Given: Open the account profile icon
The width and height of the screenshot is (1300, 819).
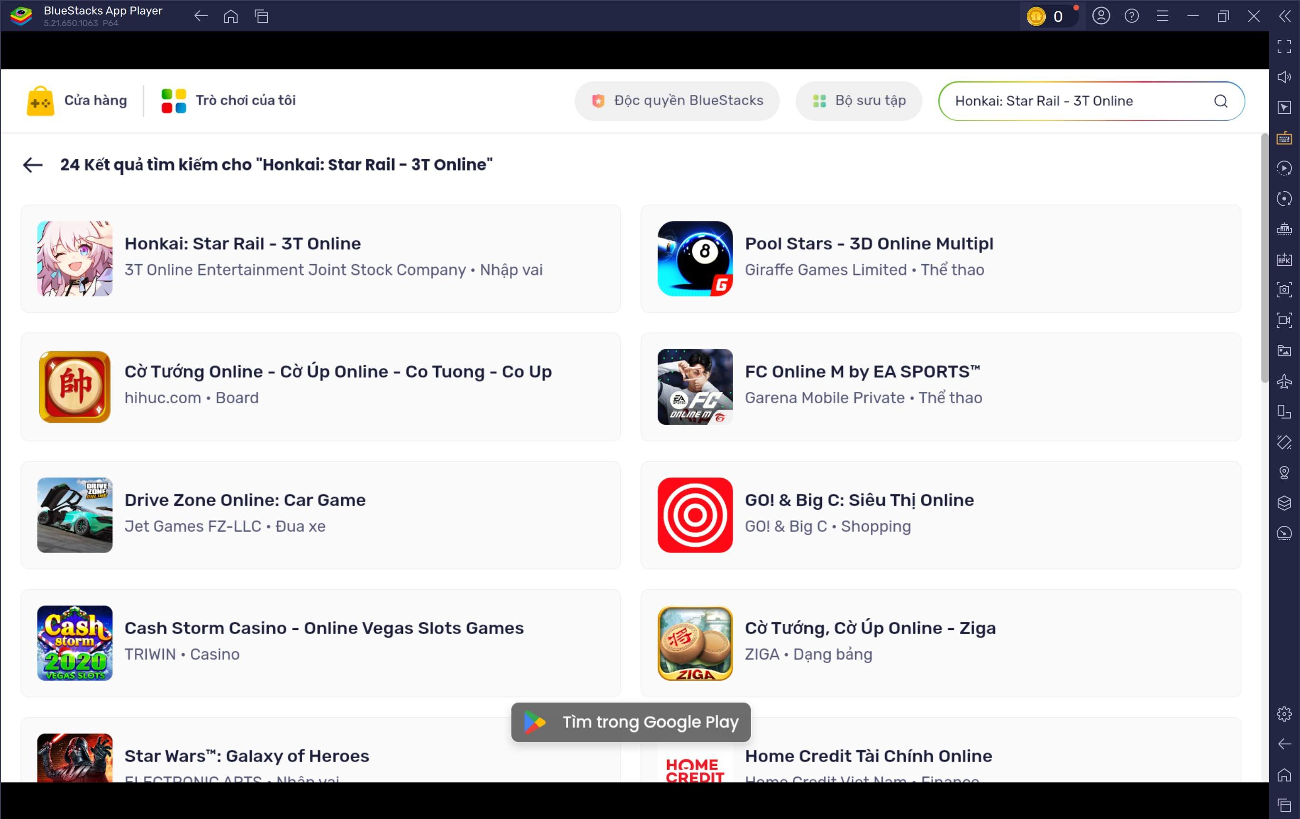Looking at the screenshot, I should pos(1101,16).
